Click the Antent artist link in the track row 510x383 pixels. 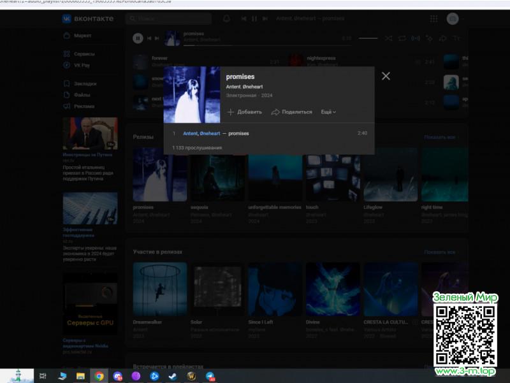click(190, 133)
